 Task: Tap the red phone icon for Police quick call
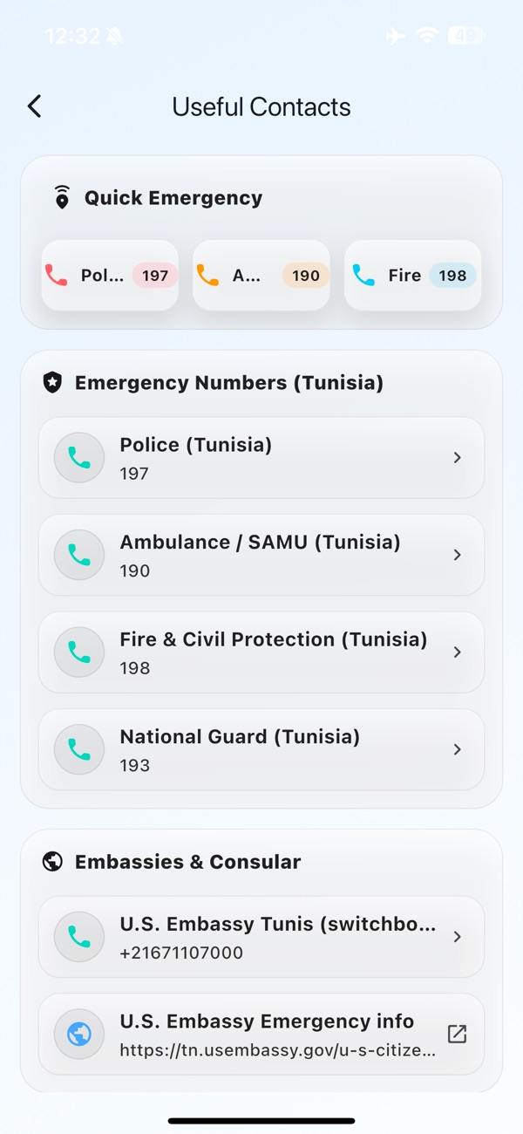click(57, 276)
